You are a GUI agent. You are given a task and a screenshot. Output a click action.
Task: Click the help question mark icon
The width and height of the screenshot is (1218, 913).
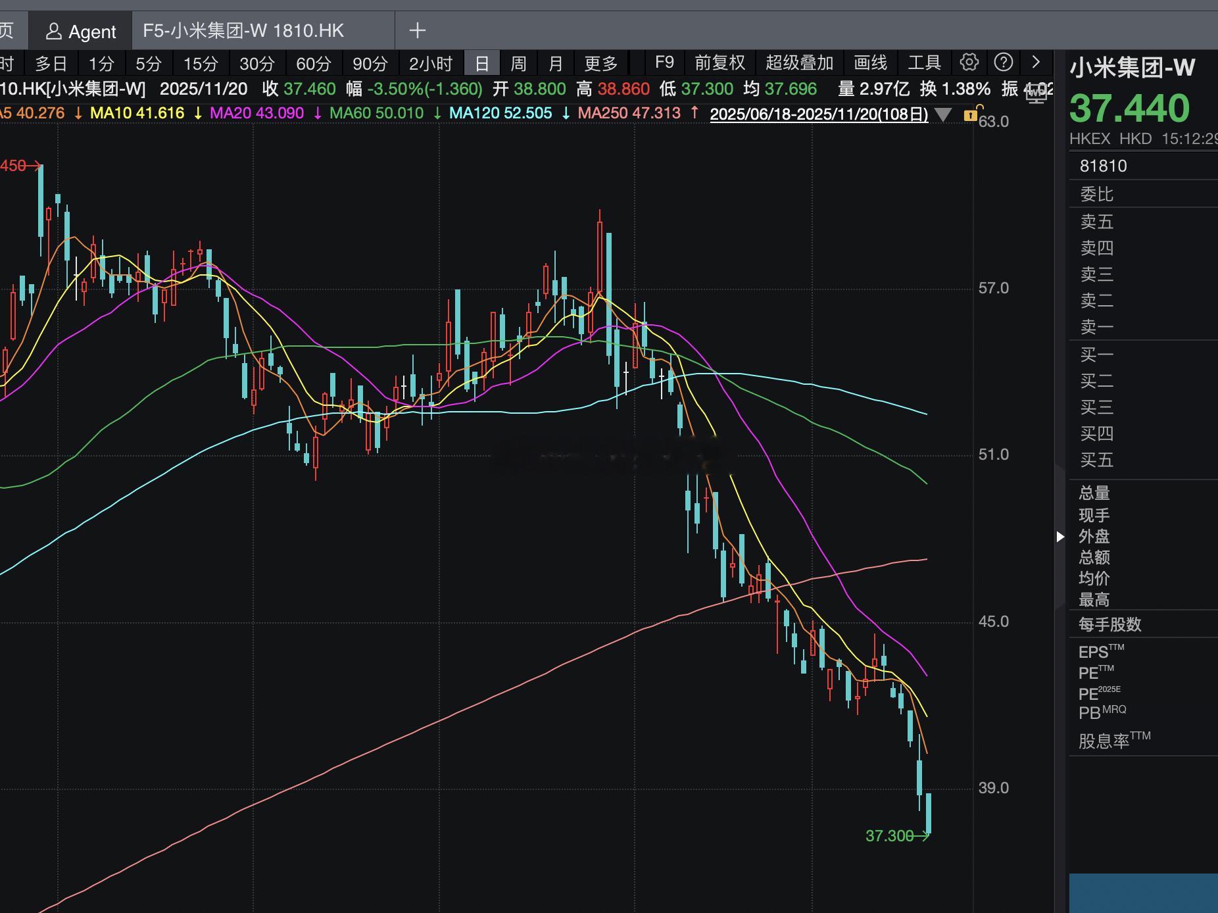pos(1003,62)
